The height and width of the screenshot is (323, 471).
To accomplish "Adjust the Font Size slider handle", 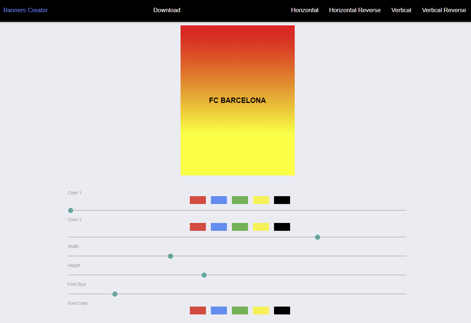I will click(115, 294).
